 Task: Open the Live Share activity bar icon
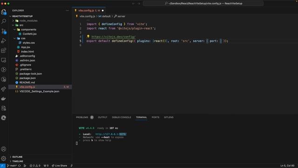[4, 89]
